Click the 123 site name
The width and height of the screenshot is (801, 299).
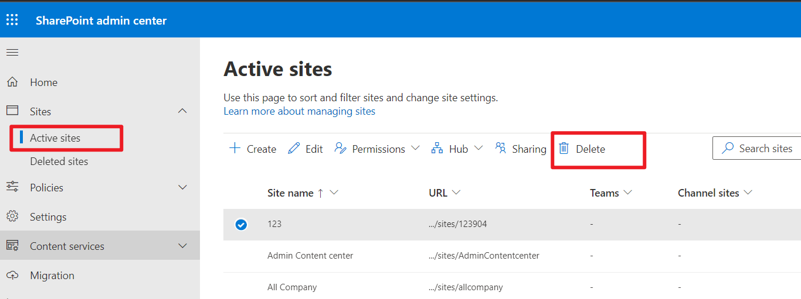[274, 224]
